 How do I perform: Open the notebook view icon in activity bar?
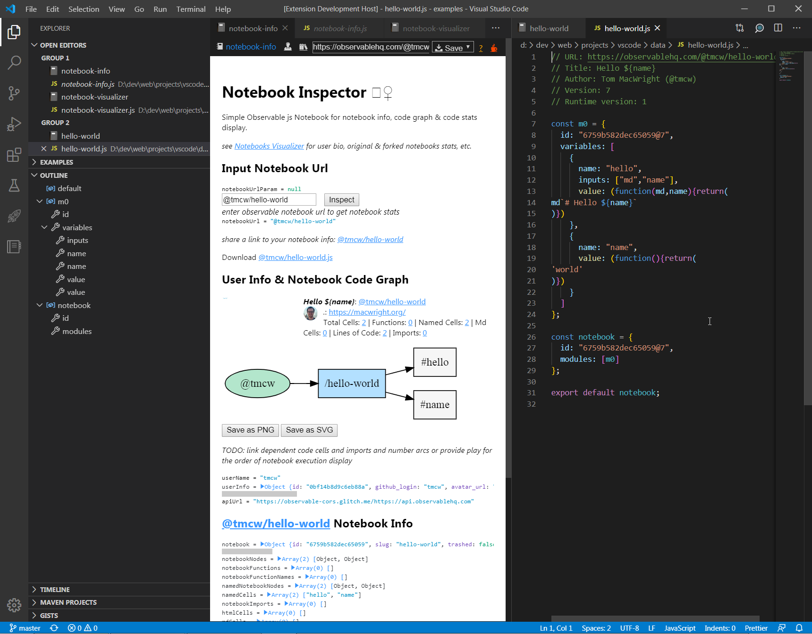pyautogui.click(x=14, y=246)
